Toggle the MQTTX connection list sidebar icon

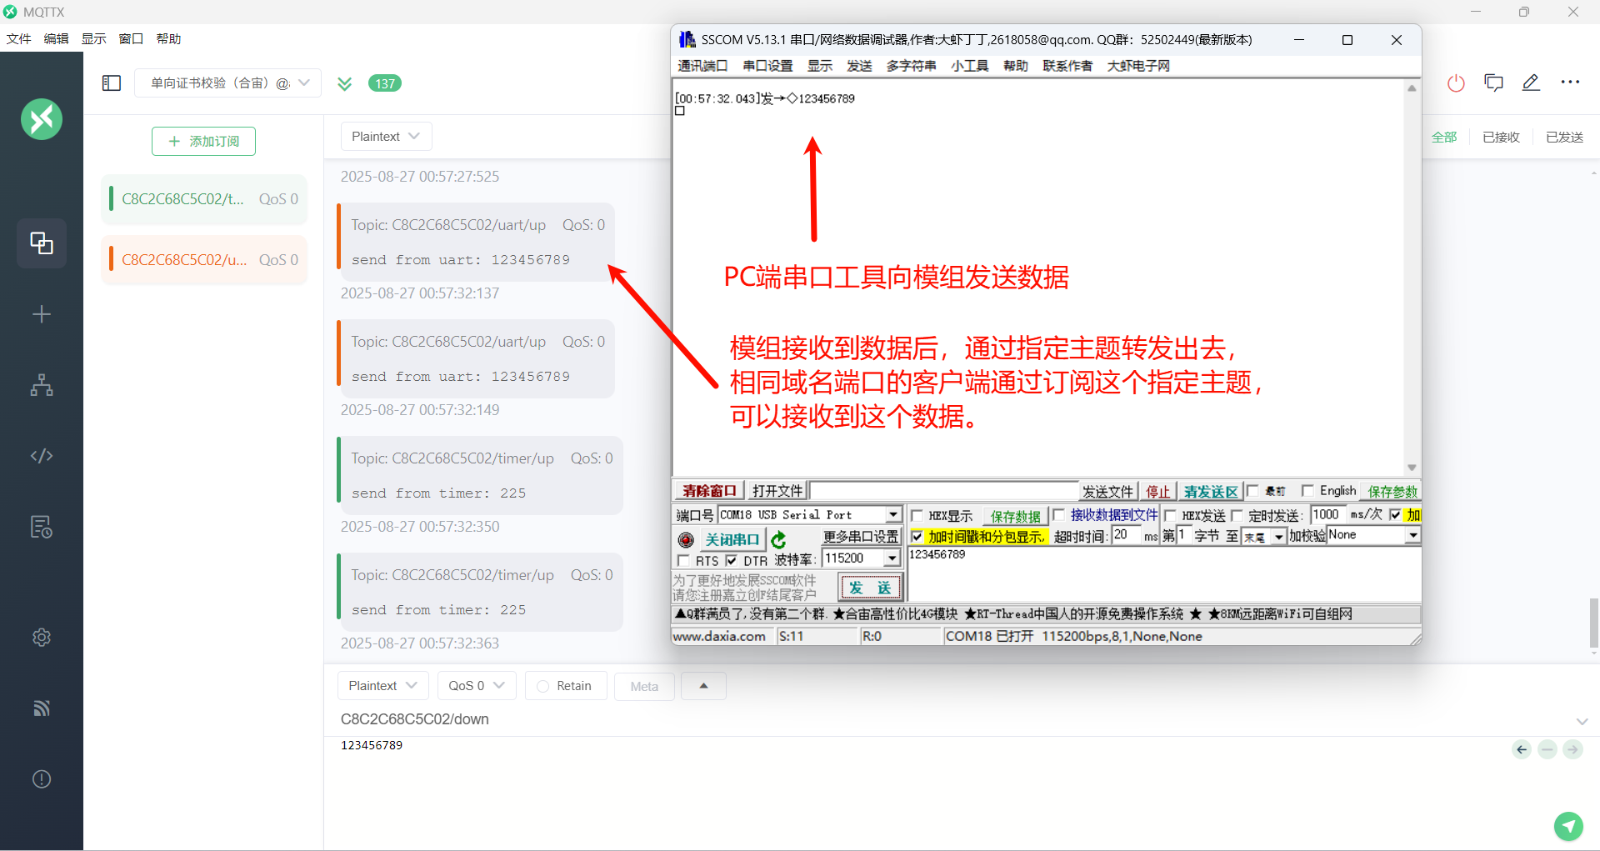(x=112, y=83)
